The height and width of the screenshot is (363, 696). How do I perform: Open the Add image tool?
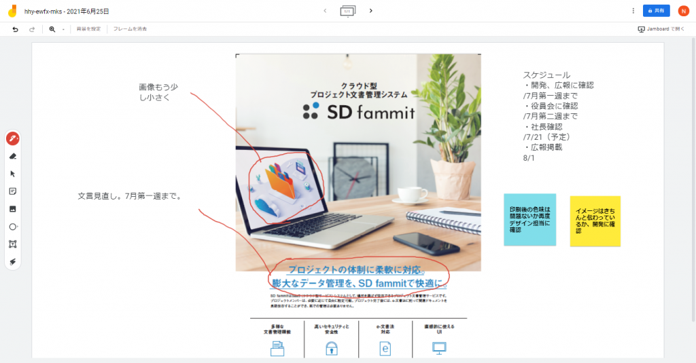(13, 209)
